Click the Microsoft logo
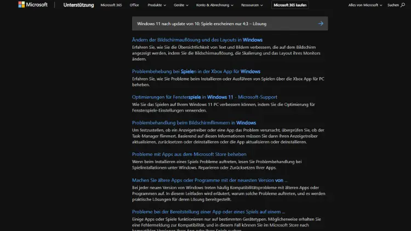The width and height of the screenshot is (411, 231). pyautogui.click(x=33, y=5)
